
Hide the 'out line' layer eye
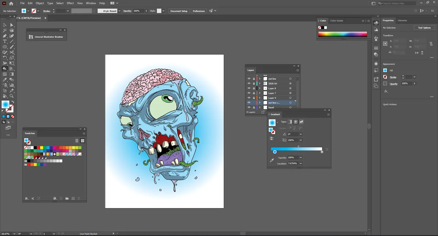[x=249, y=79]
